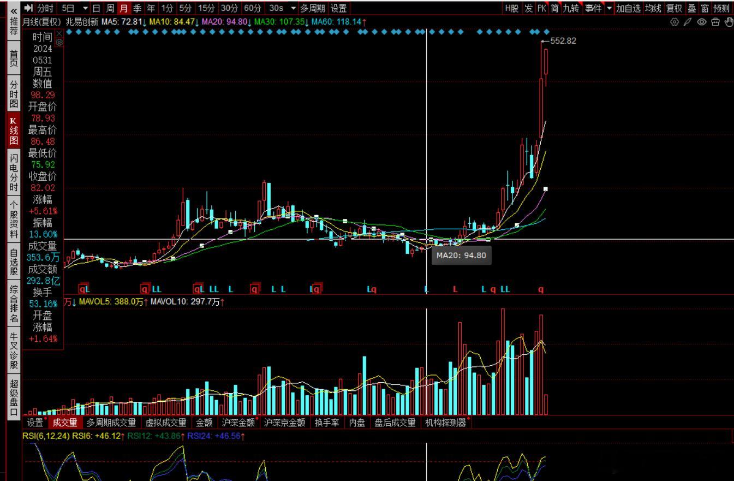Open 牛叉诊股 sidebar item

point(14,350)
